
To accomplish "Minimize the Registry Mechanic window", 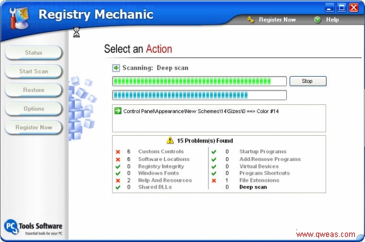I will point(329,8).
